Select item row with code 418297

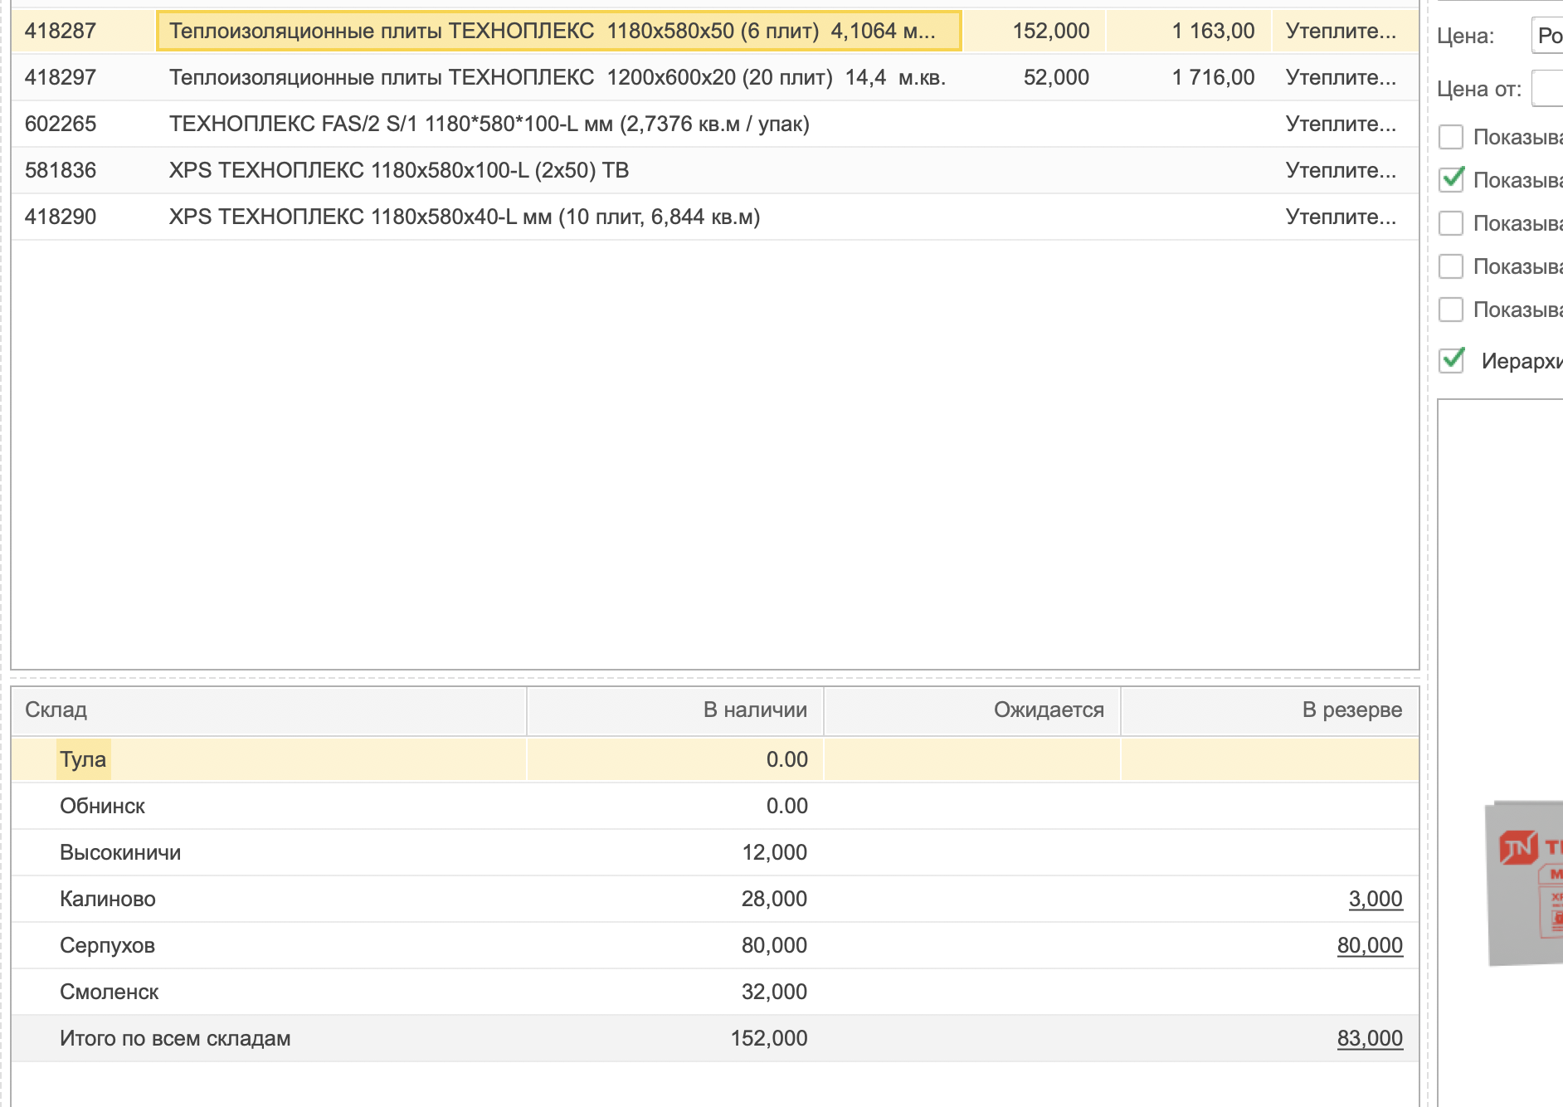point(556,77)
